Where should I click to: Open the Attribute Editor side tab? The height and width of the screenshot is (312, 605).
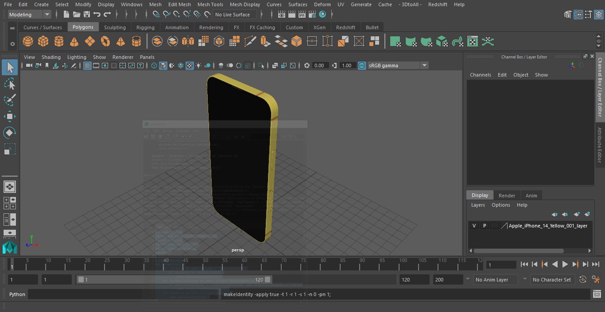[600, 145]
